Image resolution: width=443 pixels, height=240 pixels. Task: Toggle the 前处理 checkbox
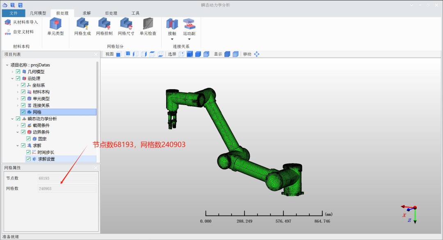(18, 79)
